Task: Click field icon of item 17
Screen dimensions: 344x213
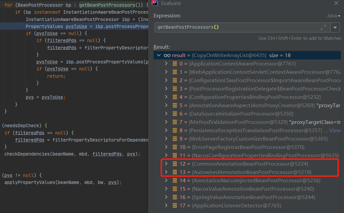Action: click(x=175, y=206)
